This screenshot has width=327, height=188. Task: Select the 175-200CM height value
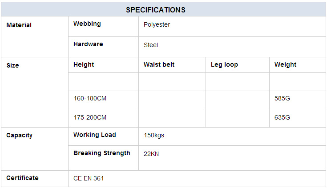click(x=90, y=117)
